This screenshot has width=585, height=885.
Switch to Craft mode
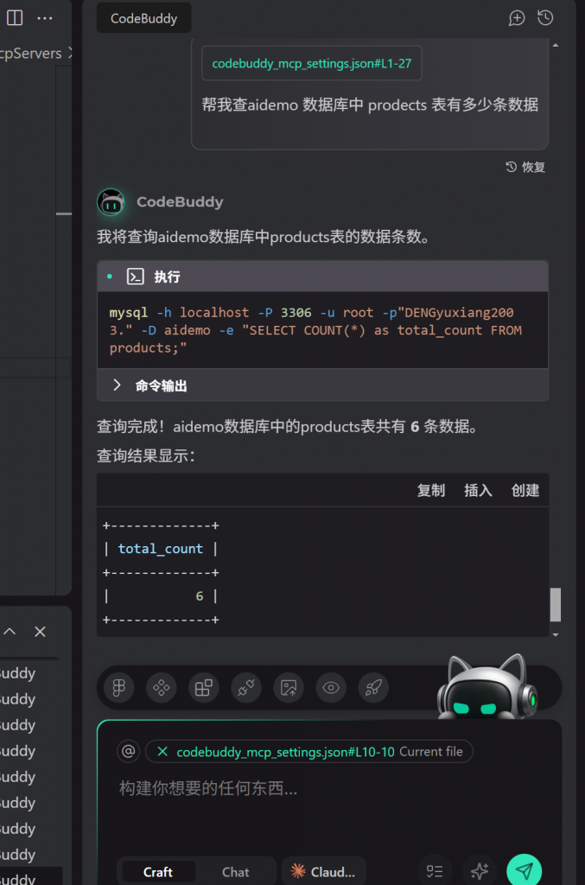pyautogui.click(x=158, y=872)
